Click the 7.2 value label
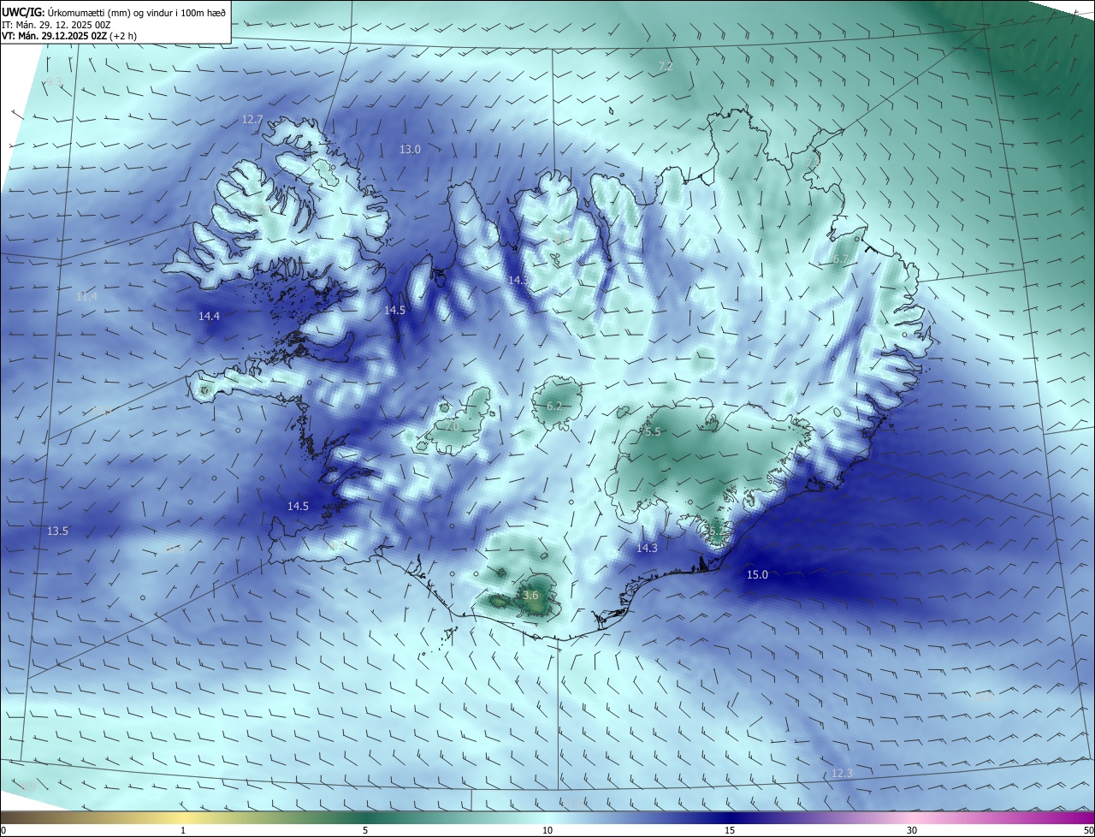The width and height of the screenshot is (1095, 837). pos(666,66)
